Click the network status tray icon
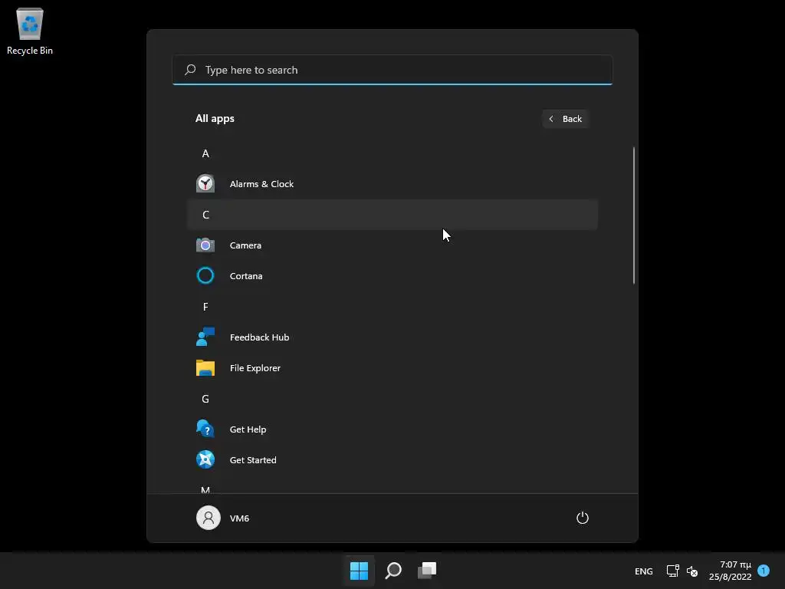This screenshot has height=589, width=785. [672, 571]
